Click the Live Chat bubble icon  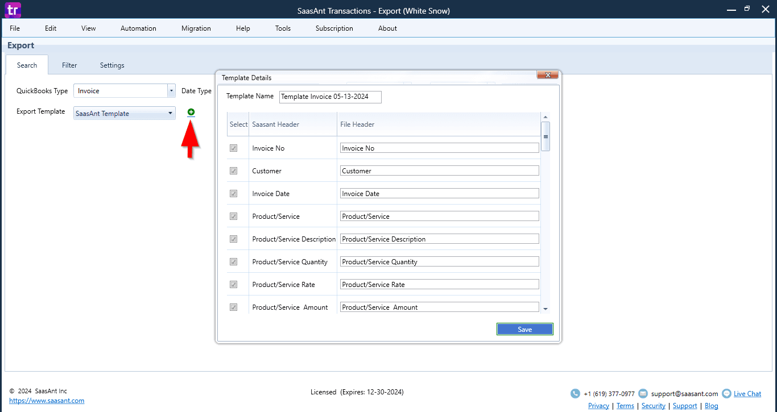[x=726, y=393]
